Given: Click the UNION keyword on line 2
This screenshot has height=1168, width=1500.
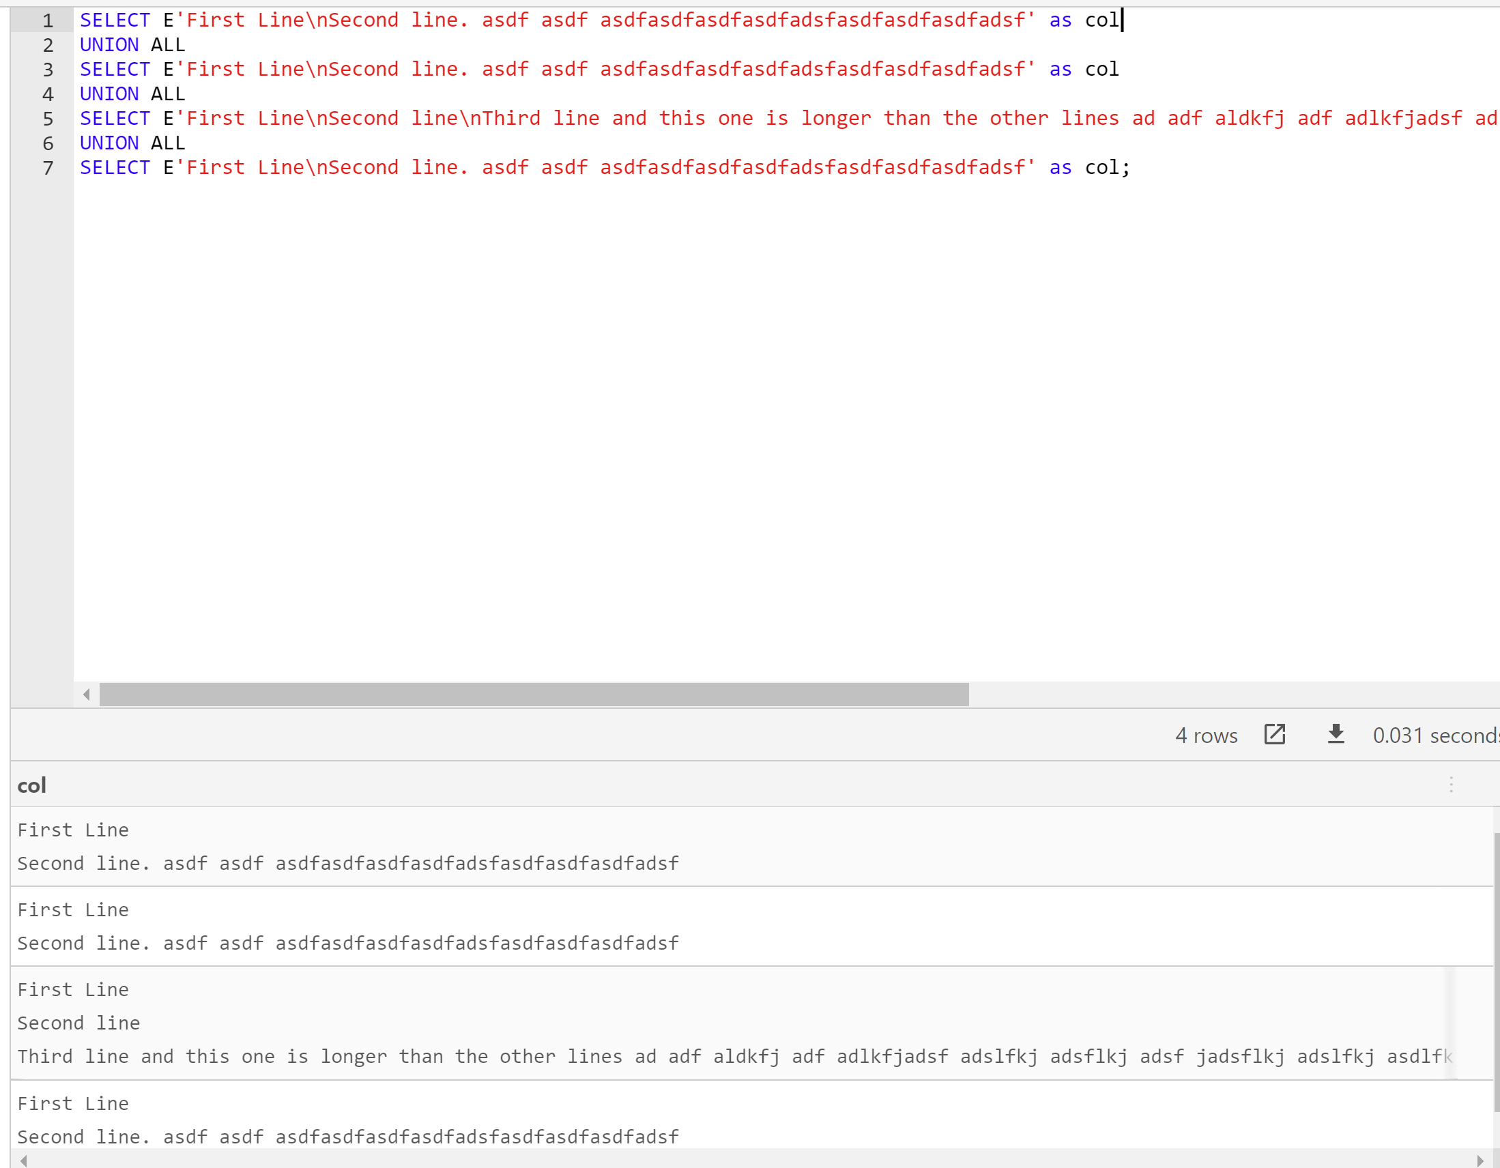Looking at the screenshot, I should pos(109,44).
